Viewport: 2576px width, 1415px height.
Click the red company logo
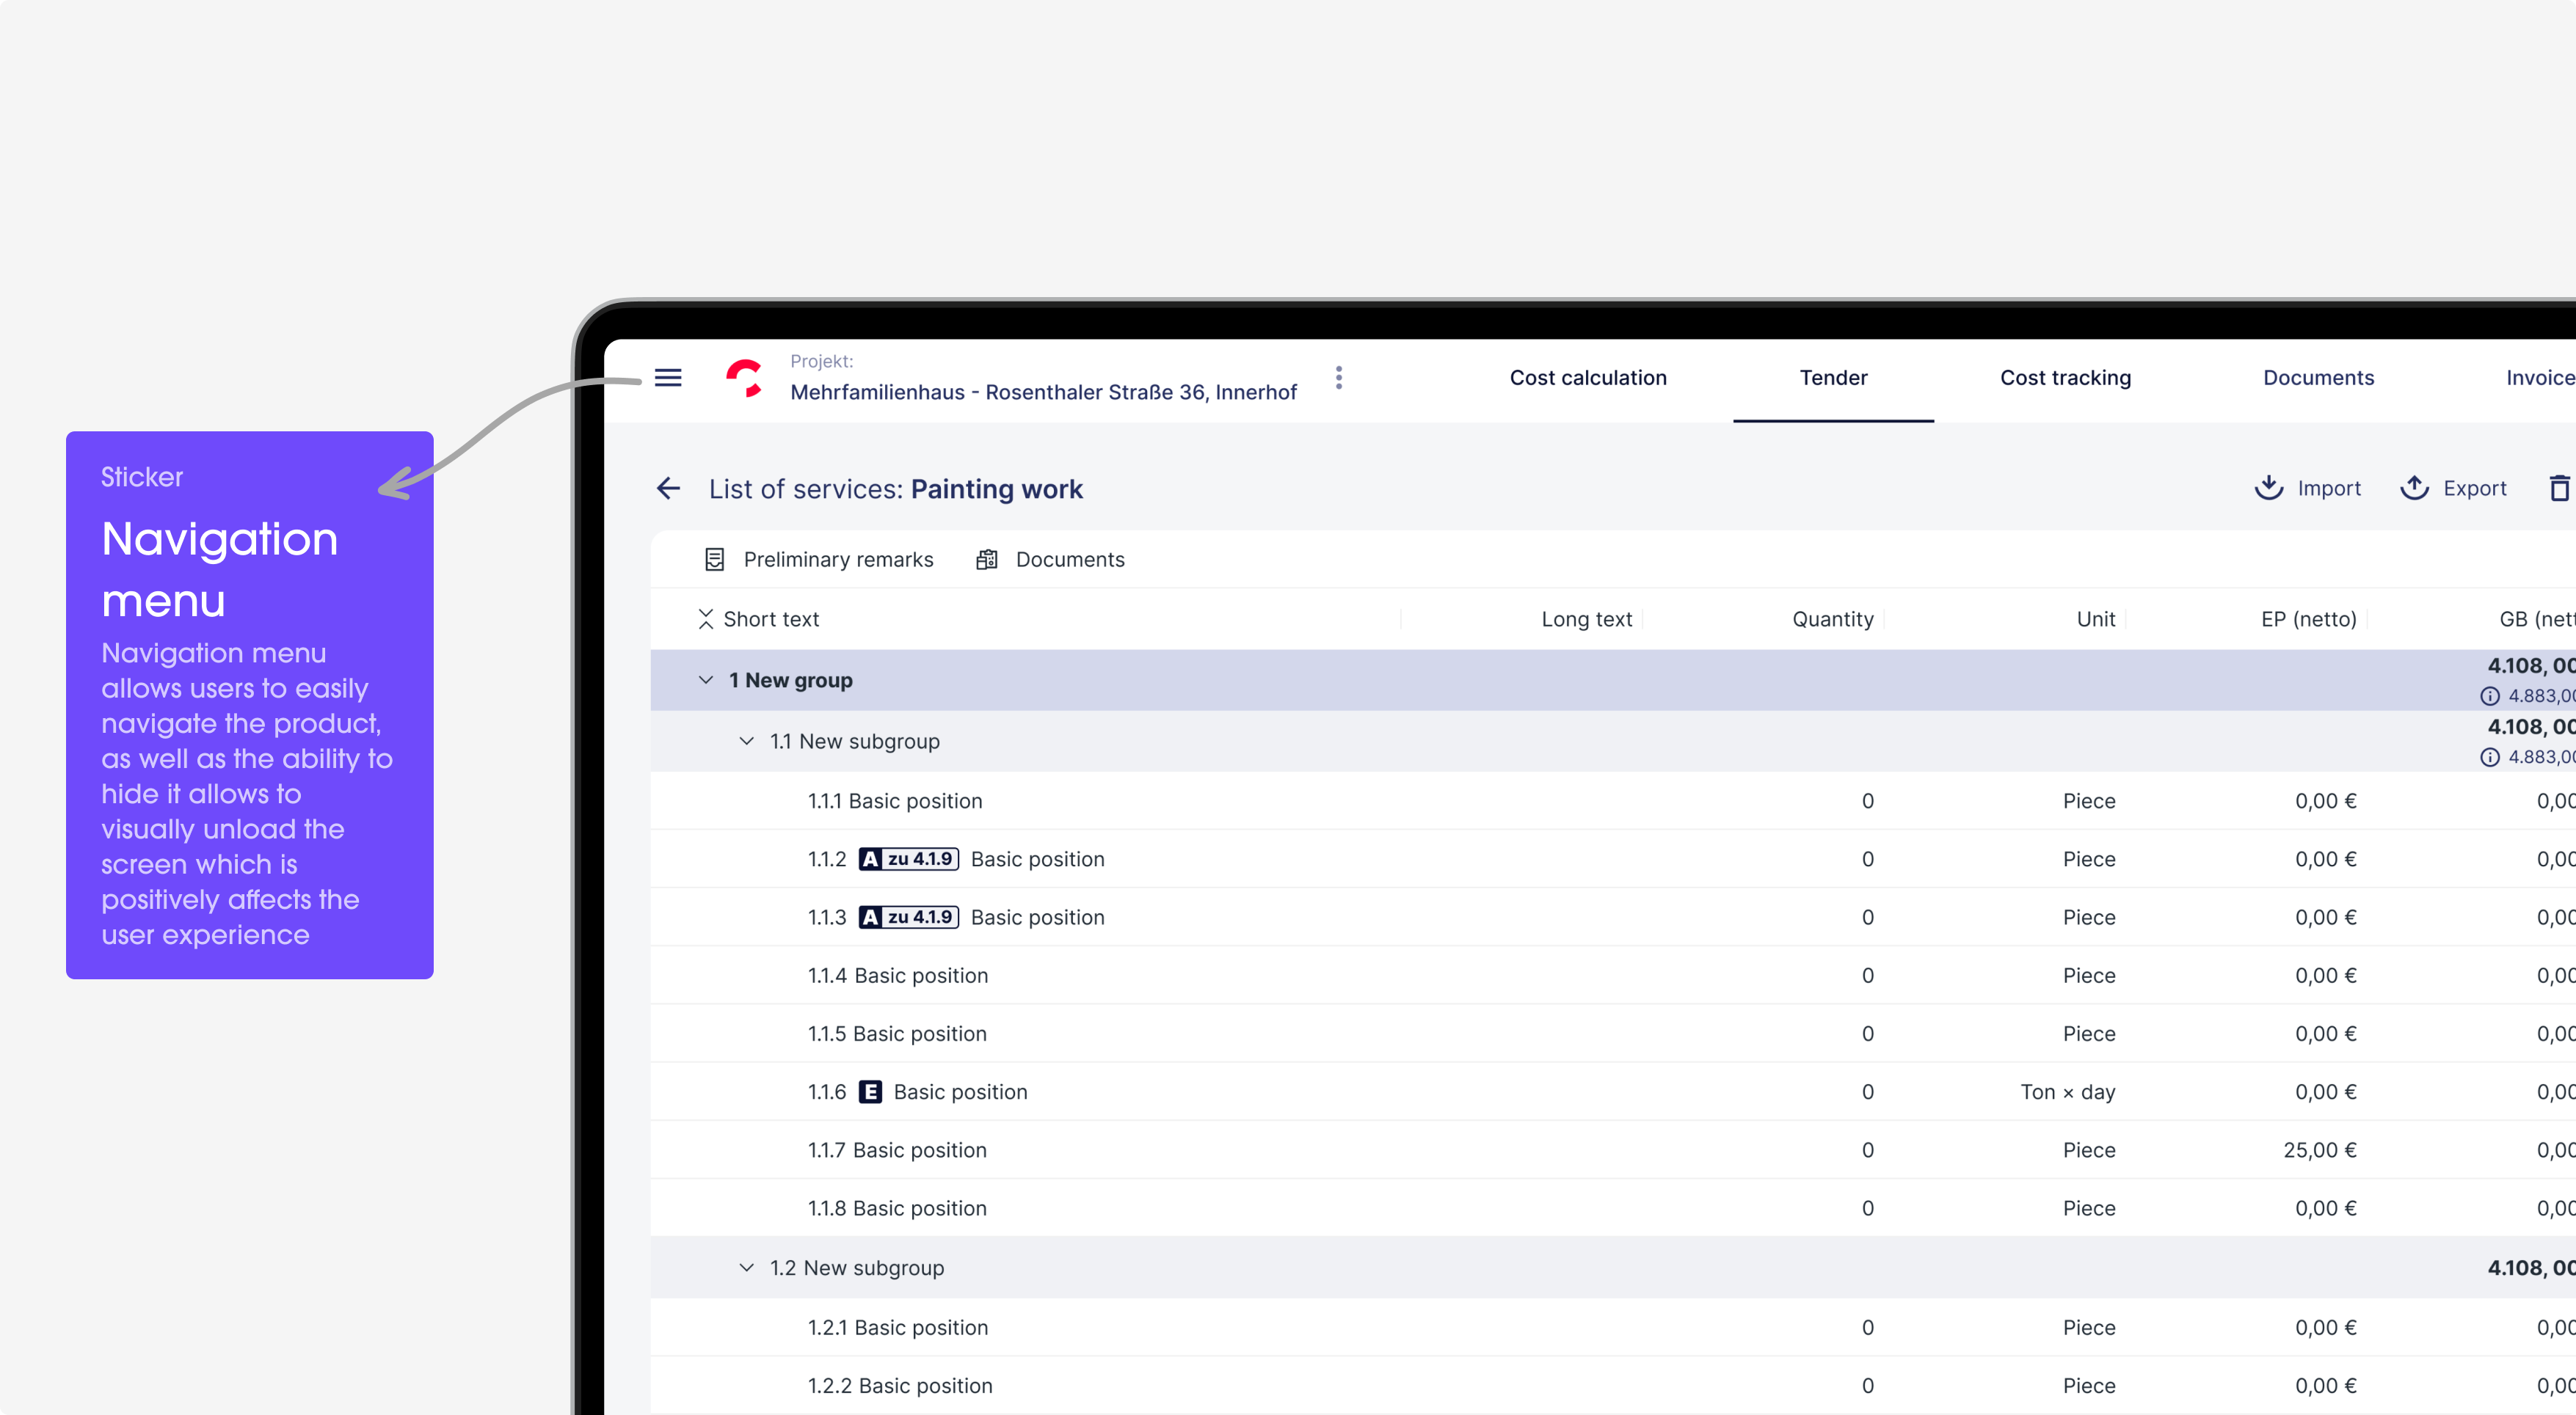click(745, 379)
